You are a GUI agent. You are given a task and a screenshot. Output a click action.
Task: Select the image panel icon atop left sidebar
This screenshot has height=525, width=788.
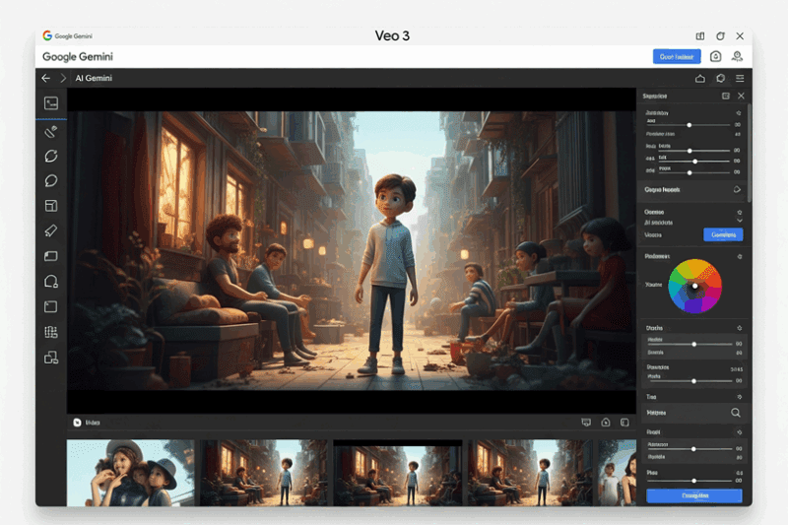click(x=51, y=103)
